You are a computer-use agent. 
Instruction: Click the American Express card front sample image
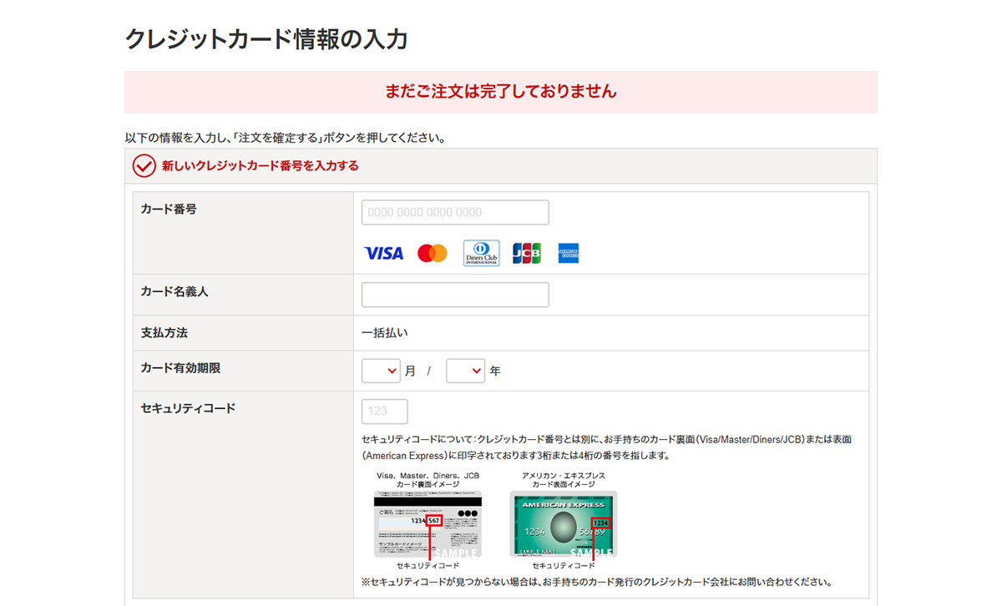click(564, 523)
